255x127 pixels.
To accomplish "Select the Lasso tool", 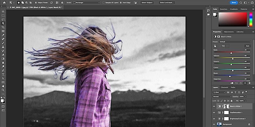I will [x=3, y=19].
